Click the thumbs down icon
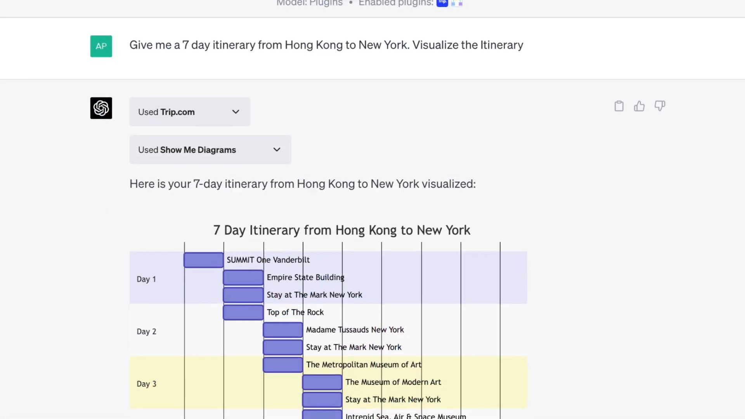 [x=660, y=106]
